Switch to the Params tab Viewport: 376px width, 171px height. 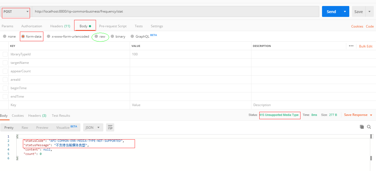7,26
